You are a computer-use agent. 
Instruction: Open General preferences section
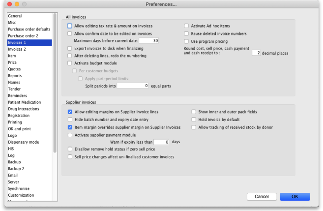(15, 16)
